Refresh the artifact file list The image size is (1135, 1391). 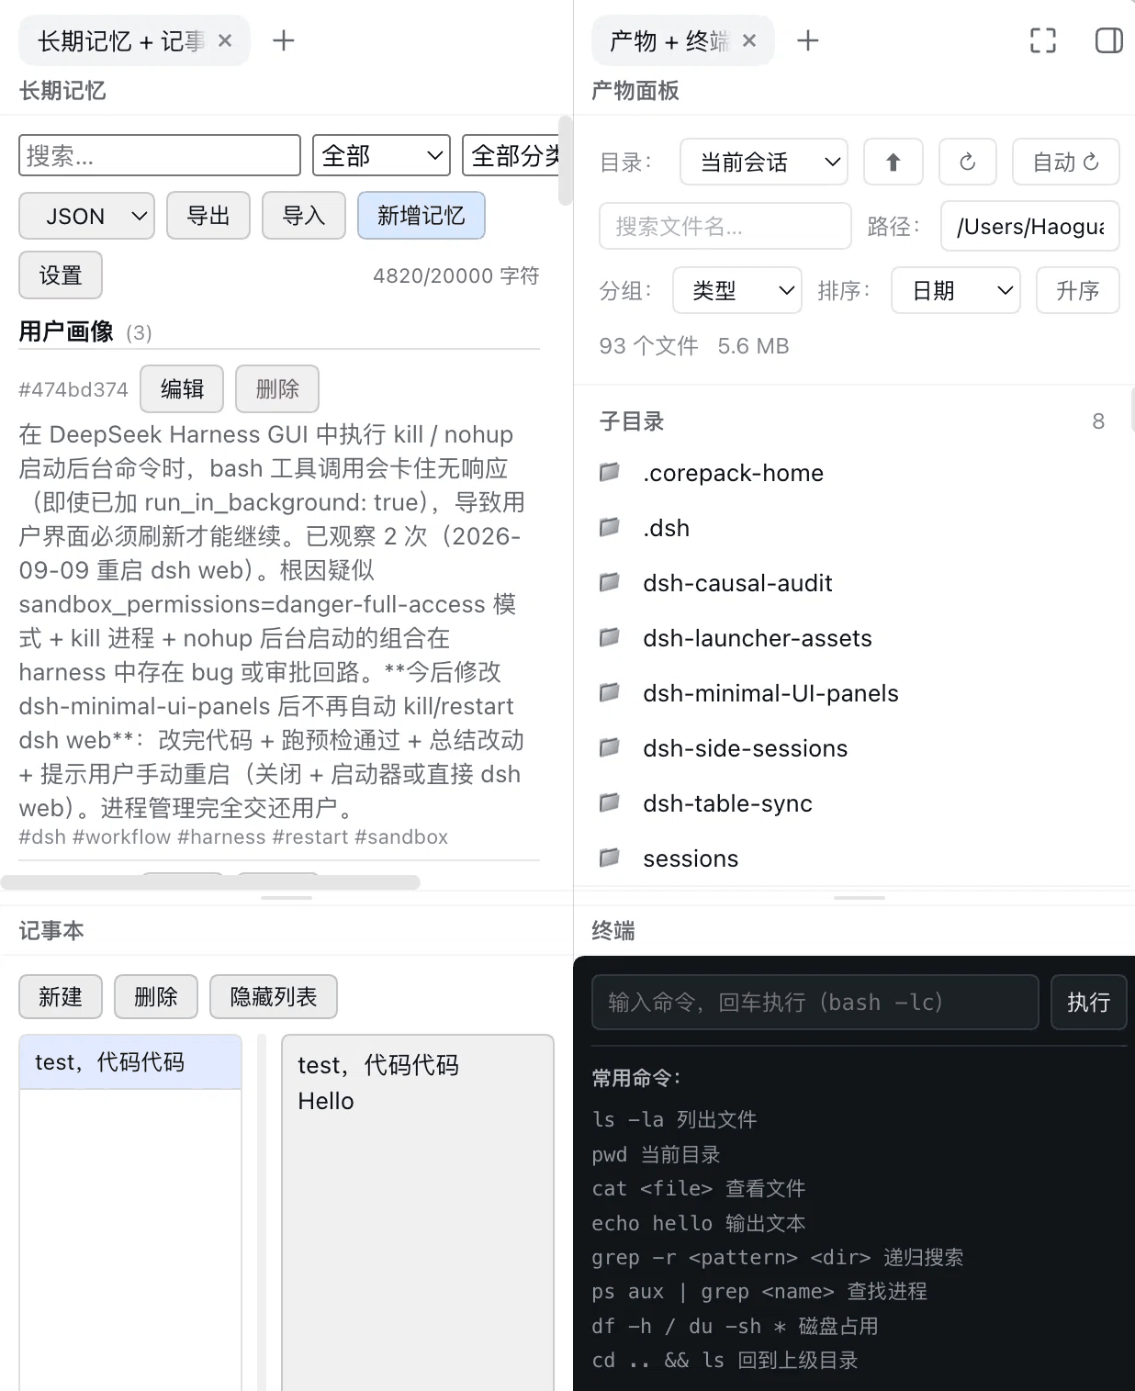pyautogui.click(x=968, y=163)
